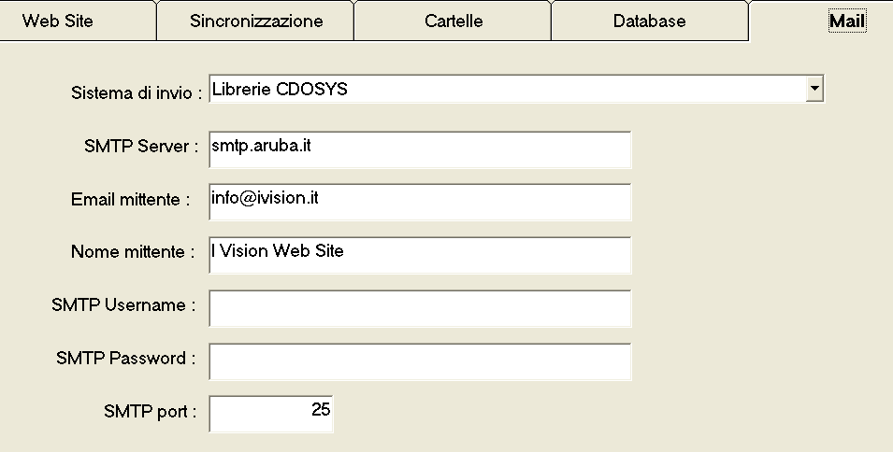Expand the Sistema di invio dropdown arrow
893x452 pixels.
814,90
